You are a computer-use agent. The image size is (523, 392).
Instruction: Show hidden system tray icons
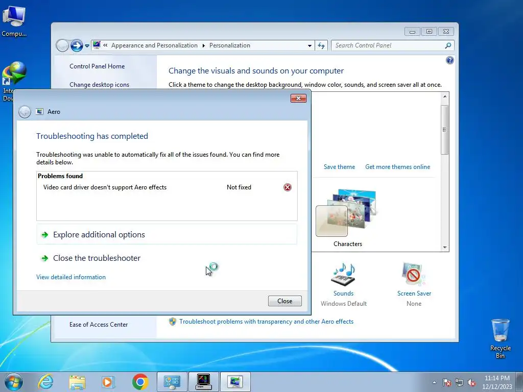point(434,382)
